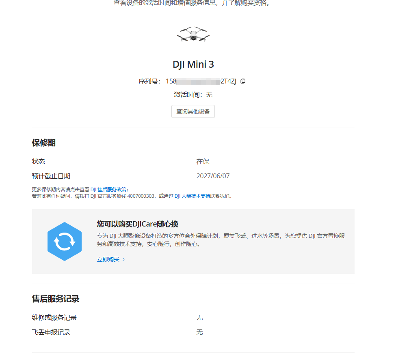Click the 飞丢申报记录 row label
The height and width of the screenshot is (357, 409).
(x=51, y=332)
